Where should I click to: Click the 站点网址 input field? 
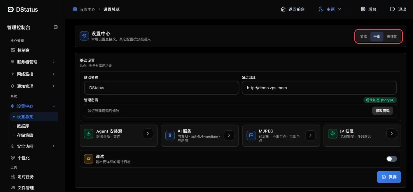click(319, 88)
